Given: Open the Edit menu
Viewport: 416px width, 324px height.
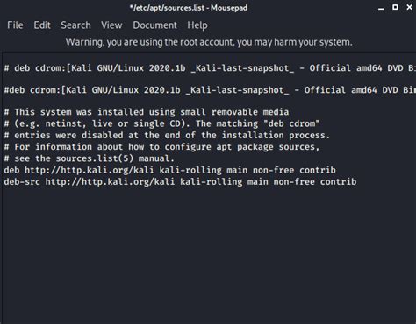Looking at the screenshot, I should click(42, 25).
